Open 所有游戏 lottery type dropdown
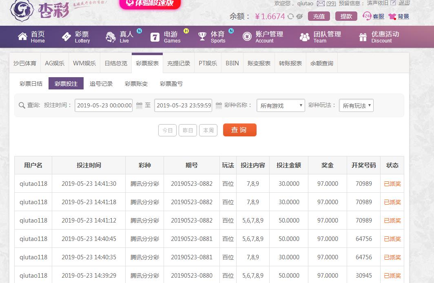This screenshot has height=283, width=434. (x=281, y=105)
